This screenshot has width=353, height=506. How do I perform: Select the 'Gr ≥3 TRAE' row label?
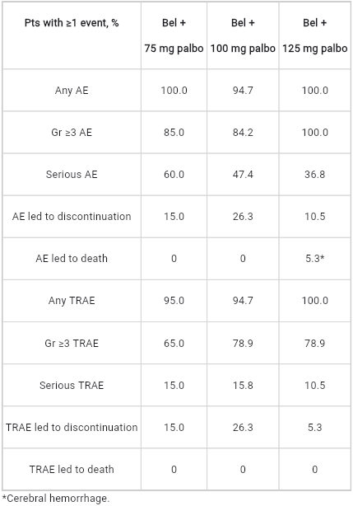72,343
